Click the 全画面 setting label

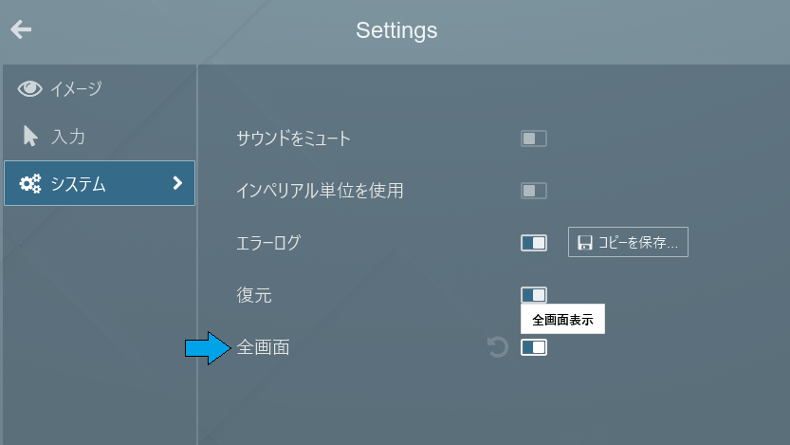[x=263, y=347]
